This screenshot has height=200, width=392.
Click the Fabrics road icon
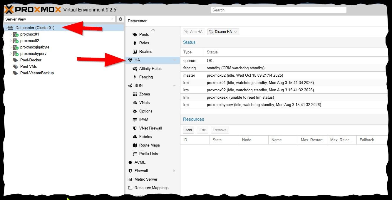click(135, 137)
